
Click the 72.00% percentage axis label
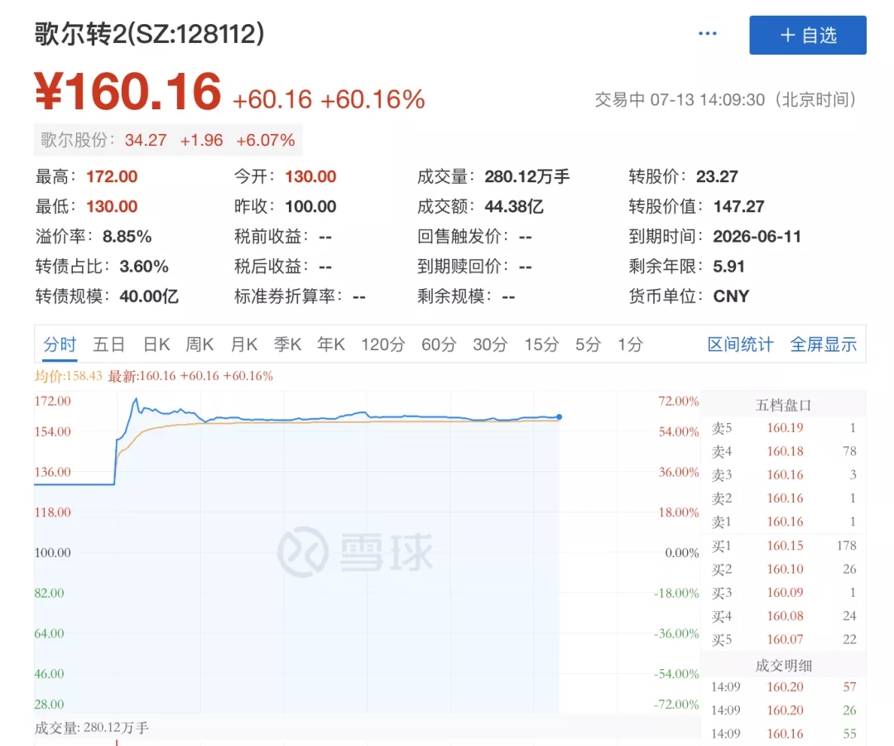[679, 401]
